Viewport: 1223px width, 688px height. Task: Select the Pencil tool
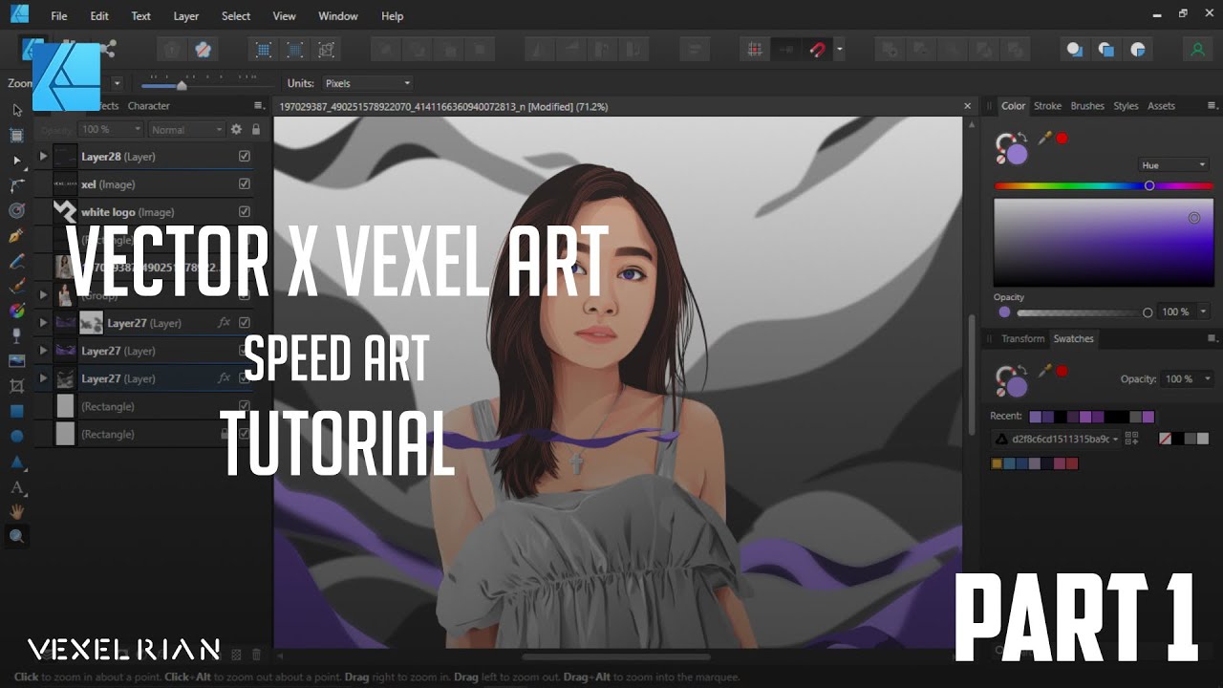click(x=16, y=260)
